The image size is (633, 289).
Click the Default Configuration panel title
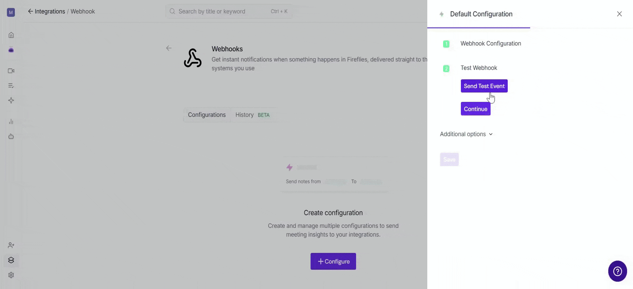pyautogui.click(x=481, y=14)
